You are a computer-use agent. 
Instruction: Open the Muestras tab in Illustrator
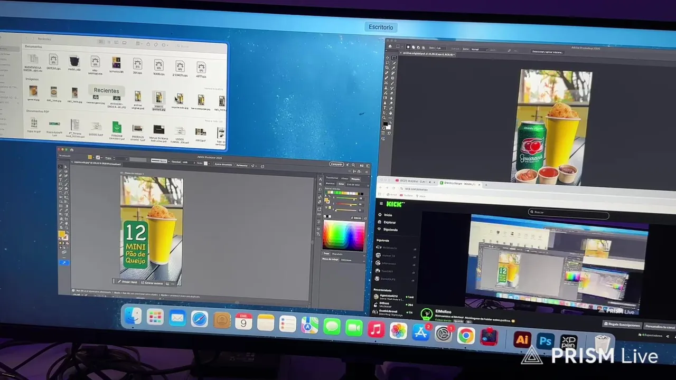330,184
